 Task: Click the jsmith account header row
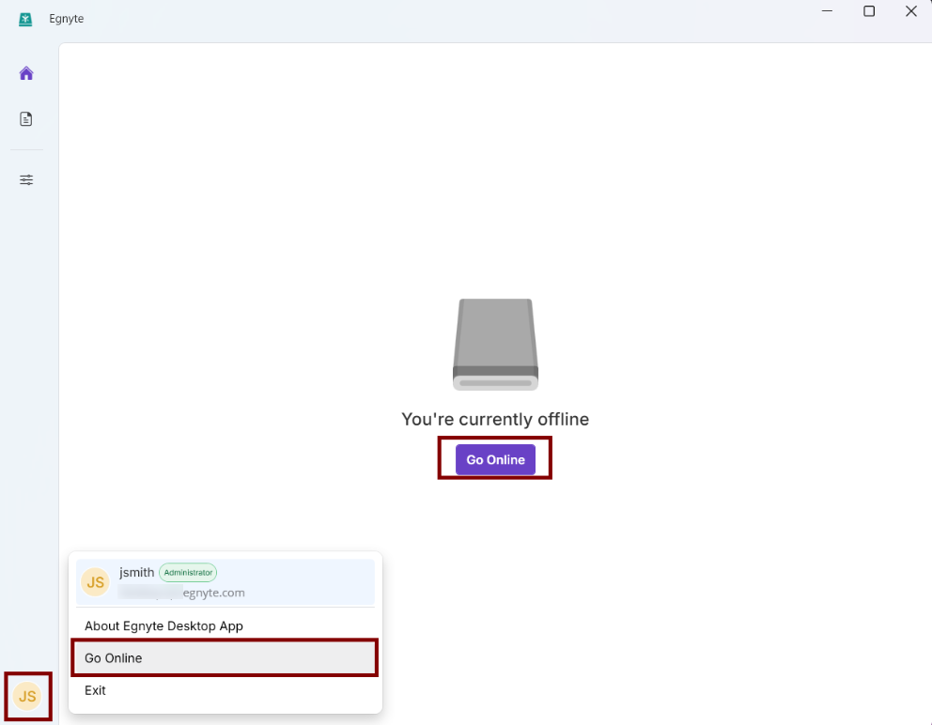[225, 581]
